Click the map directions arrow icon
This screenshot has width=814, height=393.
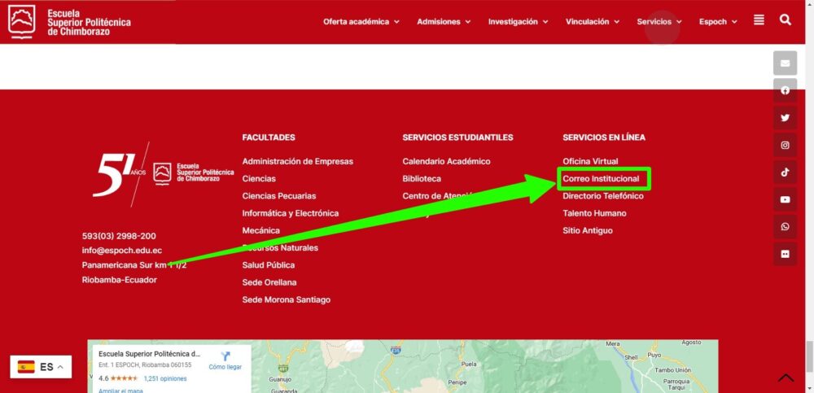tap(225, 356)
